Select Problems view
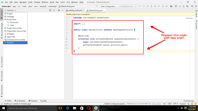198x111 pixels. [x=15, y=34]
